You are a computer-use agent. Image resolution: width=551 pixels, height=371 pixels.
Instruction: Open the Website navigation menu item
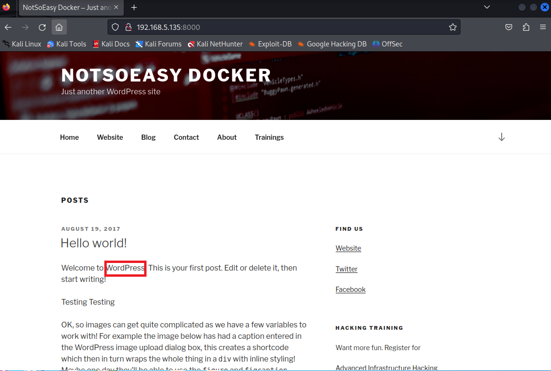(110, 137)
